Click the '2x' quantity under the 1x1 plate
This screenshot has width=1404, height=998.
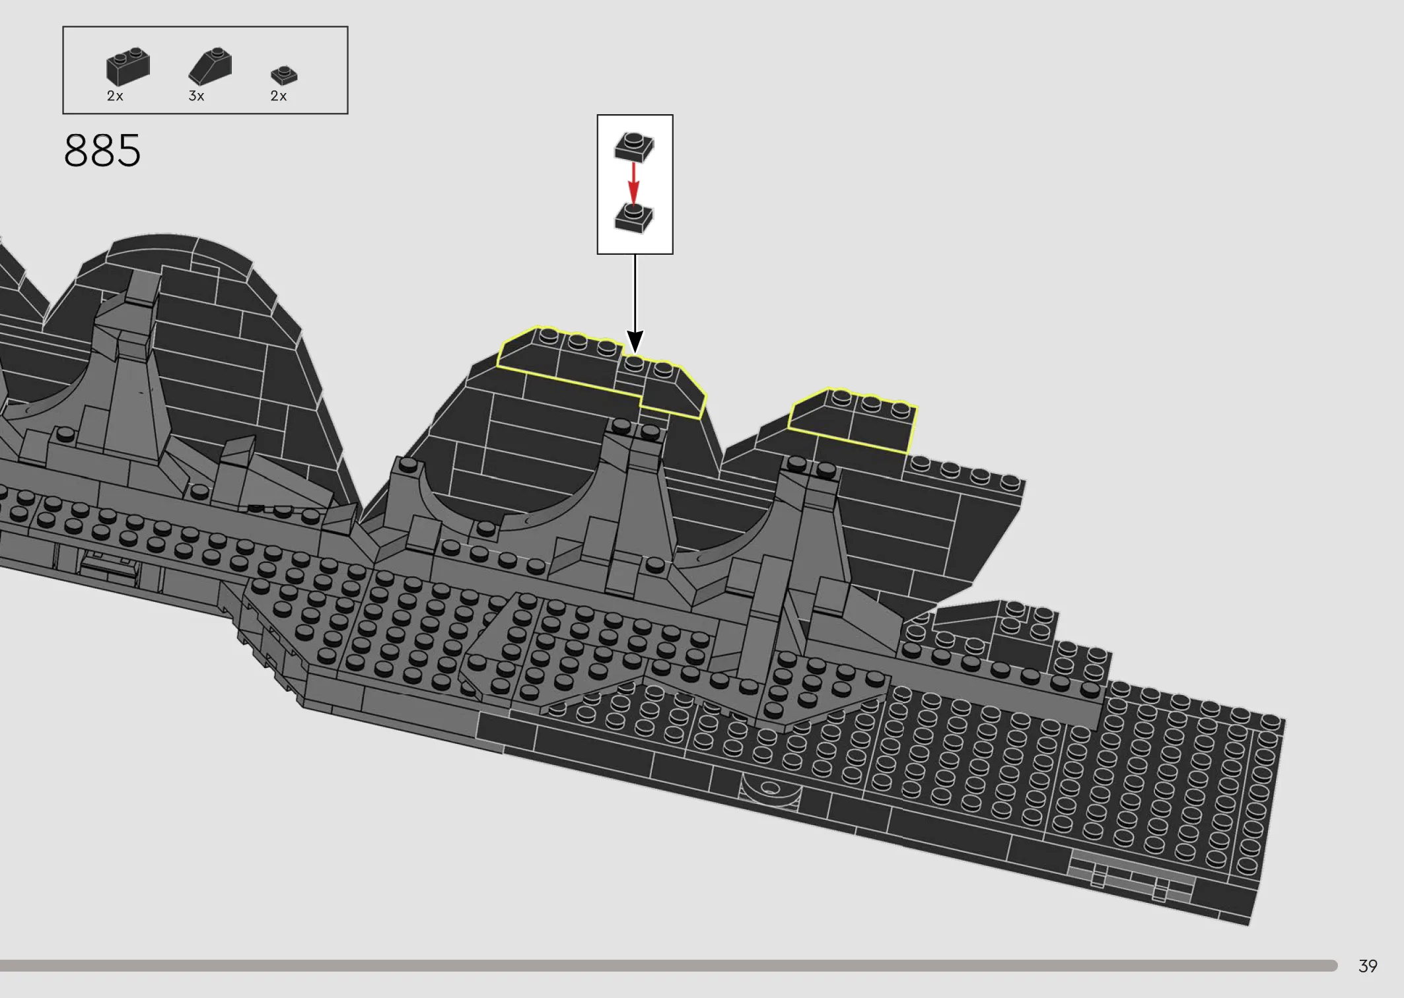pyautogui.click(x=279, y=96)
